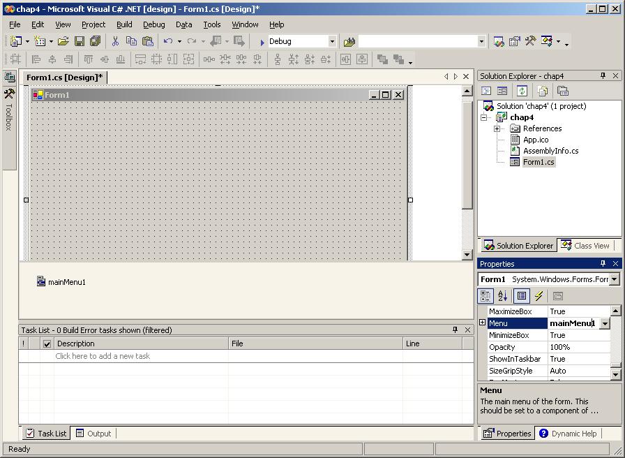Open the Debug configuration dropdown
625x458 pixels.
[x=331, y=41]
